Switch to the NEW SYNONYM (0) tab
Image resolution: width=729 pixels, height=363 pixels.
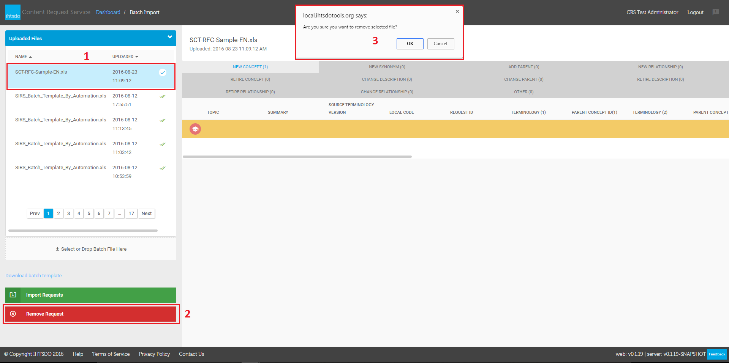[x=387, y=67]
